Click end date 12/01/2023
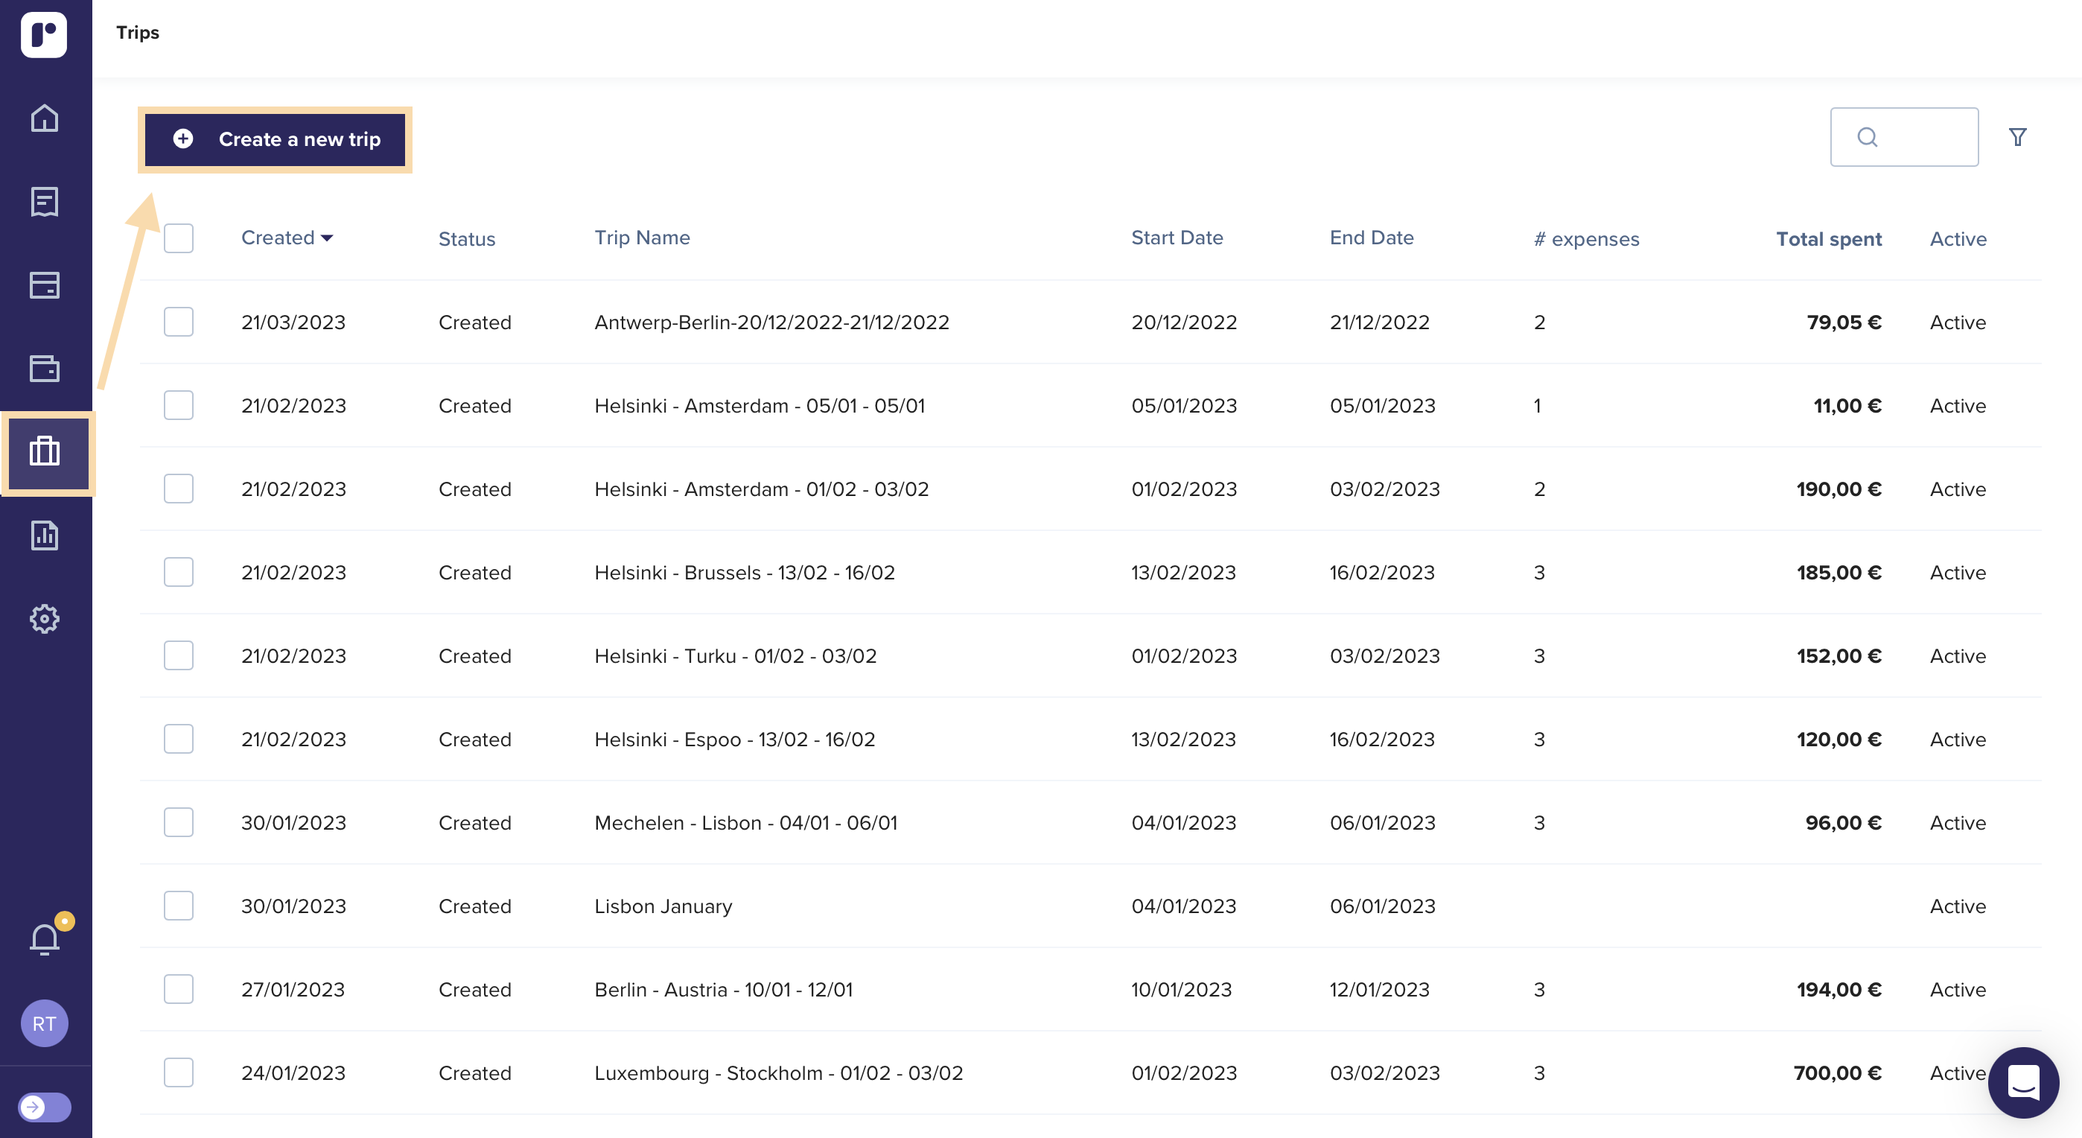 [1380, 988]
